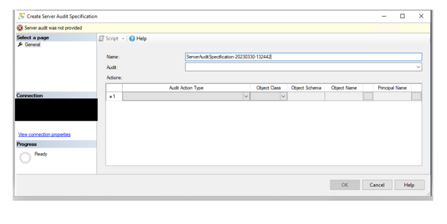The width and height of the screenshot is (447, 224).
Task: Expand the Script dropdown arrow
Action: (123, 39)
